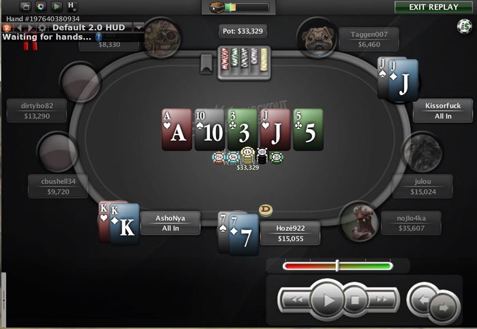Expand the Default 2.0 HUD dropdown arrow
477x329 pixels.
click(x=139, y=27)
